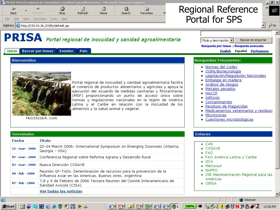Open the Favorites menu

(x=40, y=19)
